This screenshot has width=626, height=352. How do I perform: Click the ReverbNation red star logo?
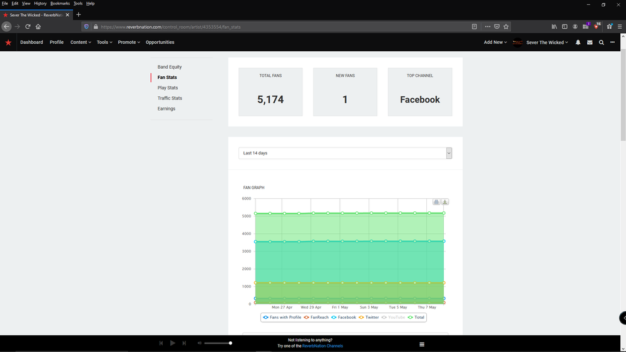(x=8, y=43)
